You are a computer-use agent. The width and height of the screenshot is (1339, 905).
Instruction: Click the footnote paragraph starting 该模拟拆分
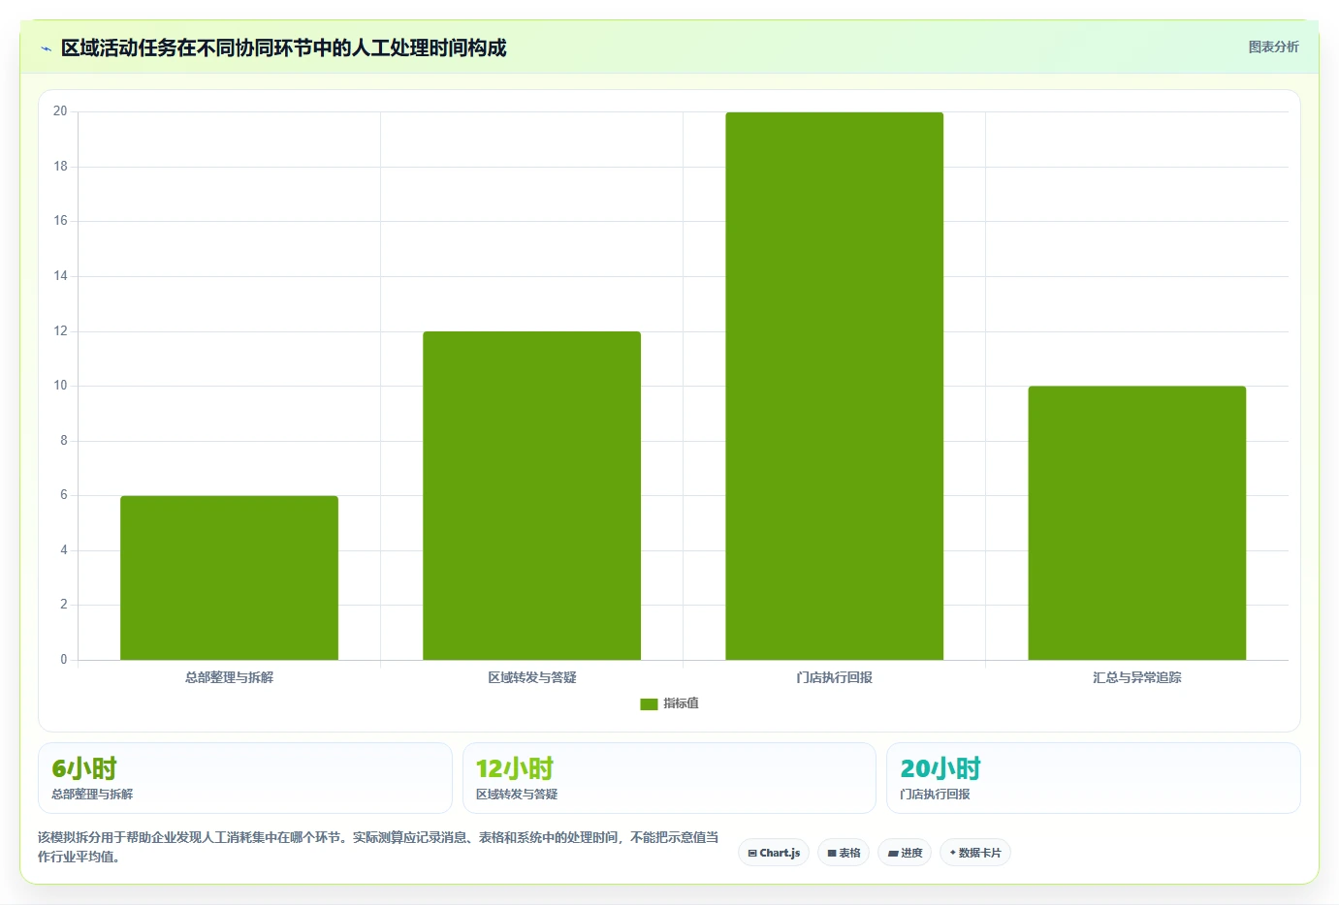378,847
